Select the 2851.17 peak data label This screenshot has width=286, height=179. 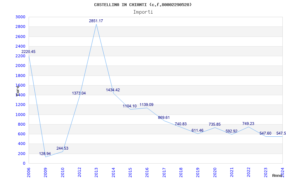[96, 21]
